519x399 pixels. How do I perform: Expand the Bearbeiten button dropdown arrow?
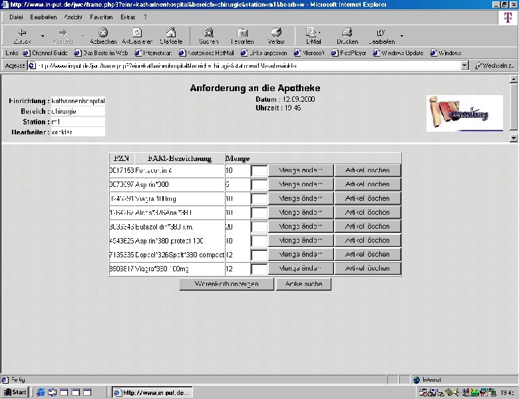coord(402,36)
